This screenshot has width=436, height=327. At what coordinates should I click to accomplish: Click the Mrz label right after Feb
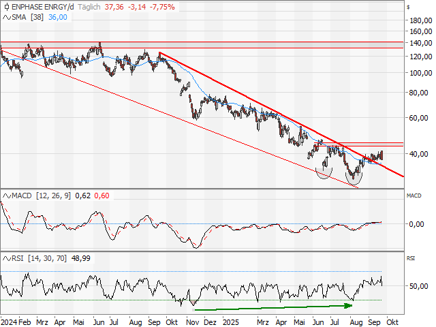click(x=42, y=322)
